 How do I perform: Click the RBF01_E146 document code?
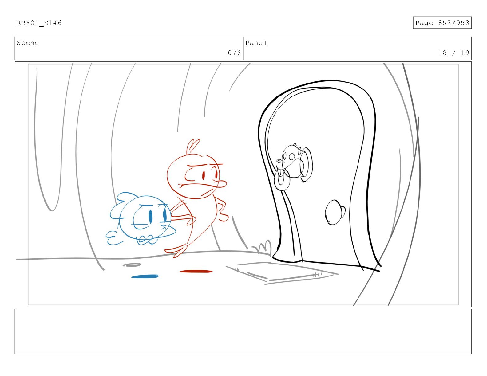[x=39, y=23]
